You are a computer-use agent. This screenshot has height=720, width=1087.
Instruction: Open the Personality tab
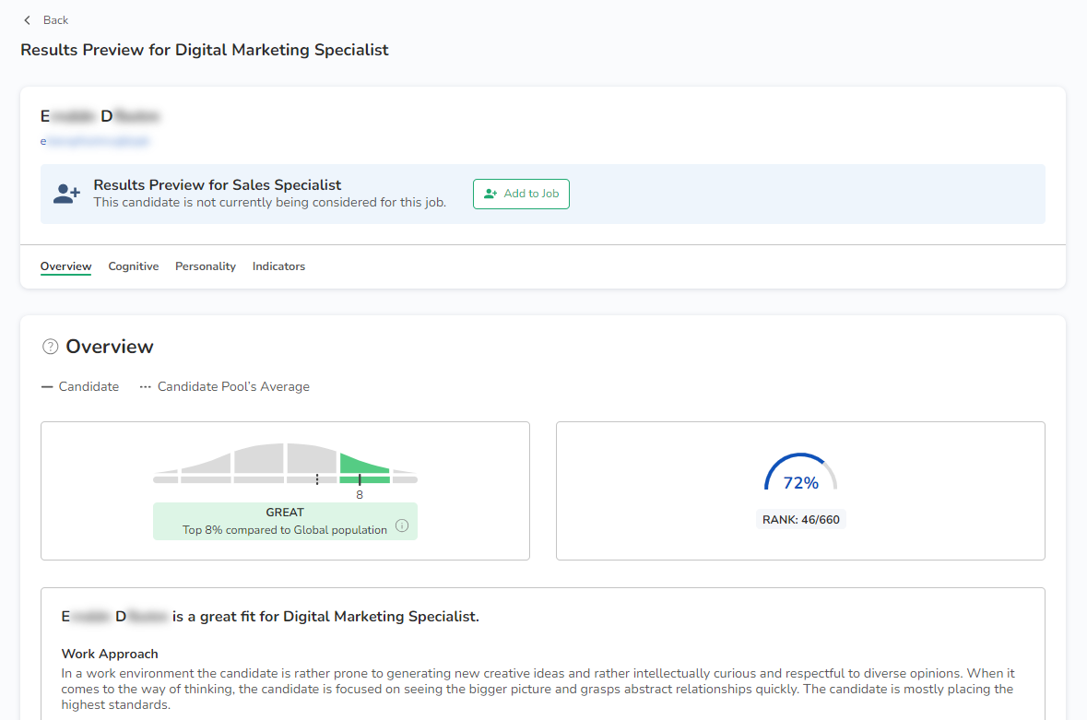coord(206,266)
